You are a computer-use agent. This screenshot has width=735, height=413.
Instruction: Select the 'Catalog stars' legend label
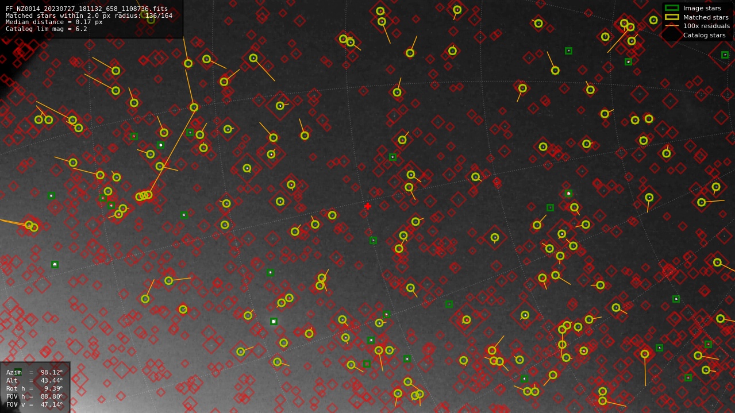pos(704,35)
